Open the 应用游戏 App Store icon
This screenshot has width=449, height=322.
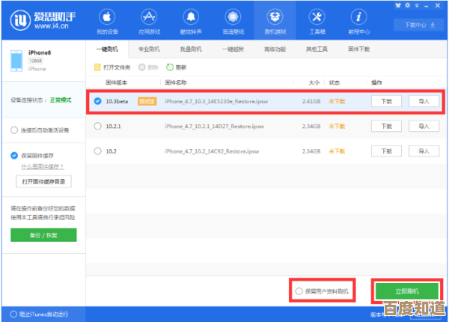pyautogui.click(x=148, y=17)
